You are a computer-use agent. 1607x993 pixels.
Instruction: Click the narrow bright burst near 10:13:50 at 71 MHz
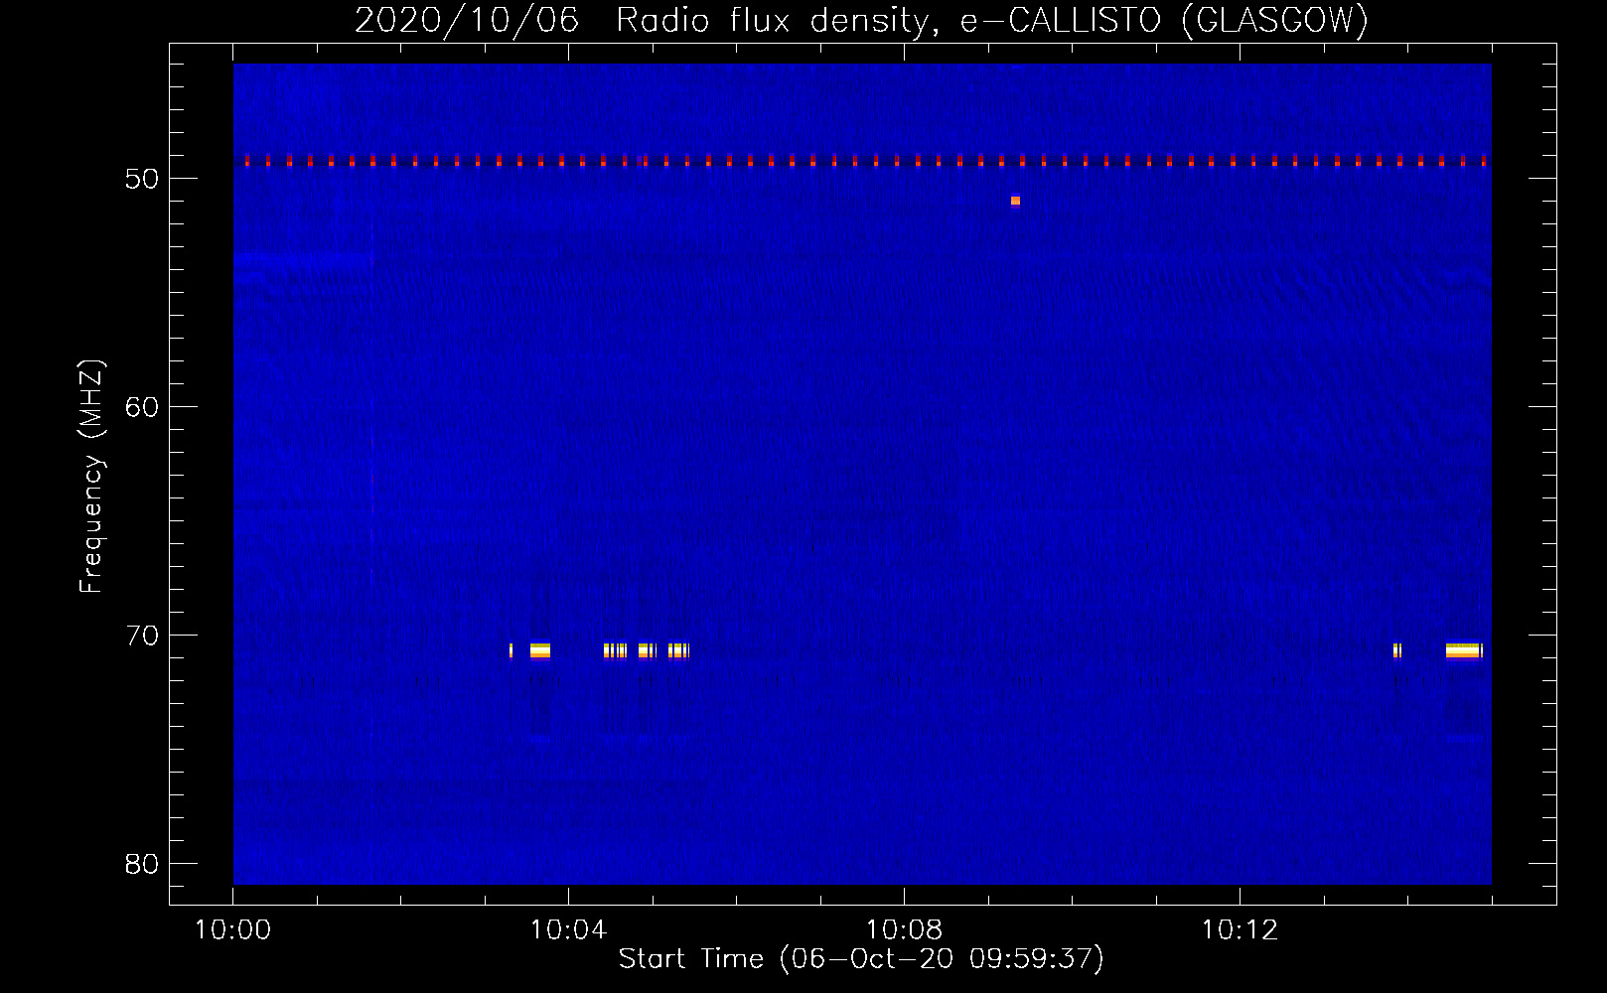[1397, 650]
